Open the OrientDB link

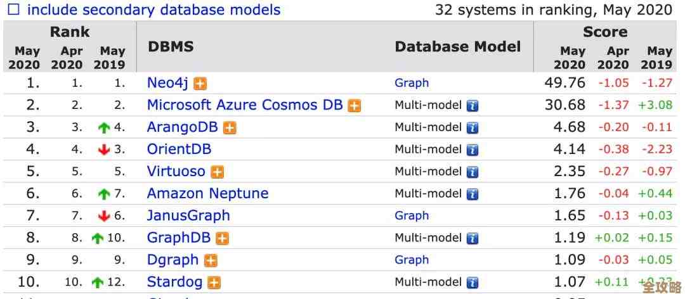tap(179, 149)
